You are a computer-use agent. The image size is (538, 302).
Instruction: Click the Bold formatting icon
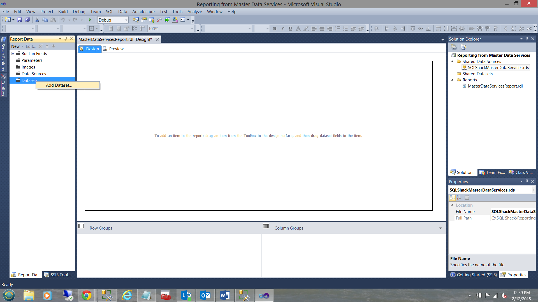tap(275, 29)
